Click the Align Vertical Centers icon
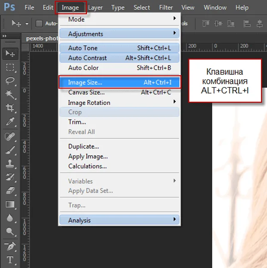 coord(218,23)
